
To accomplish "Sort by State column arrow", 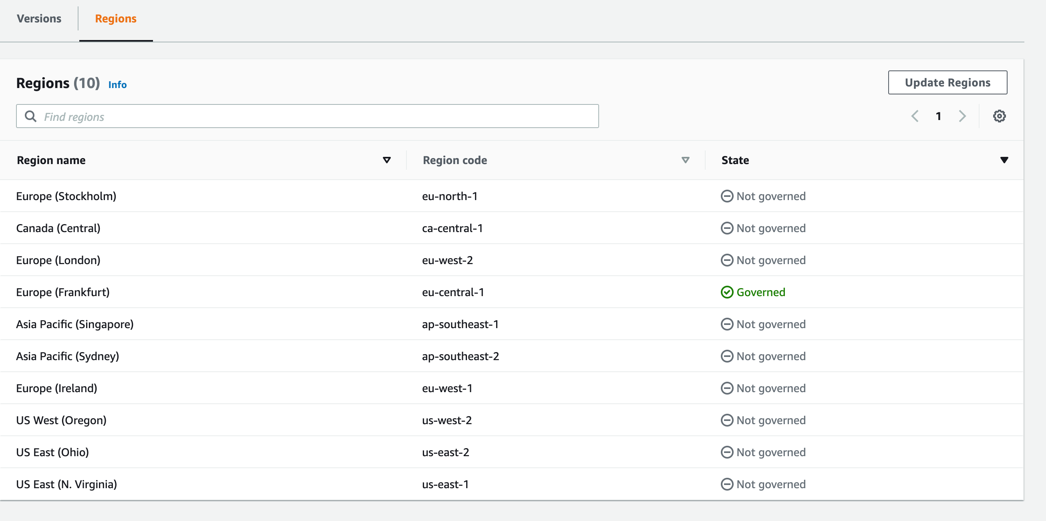I will pyautogui.click(x=1004, y=160).
